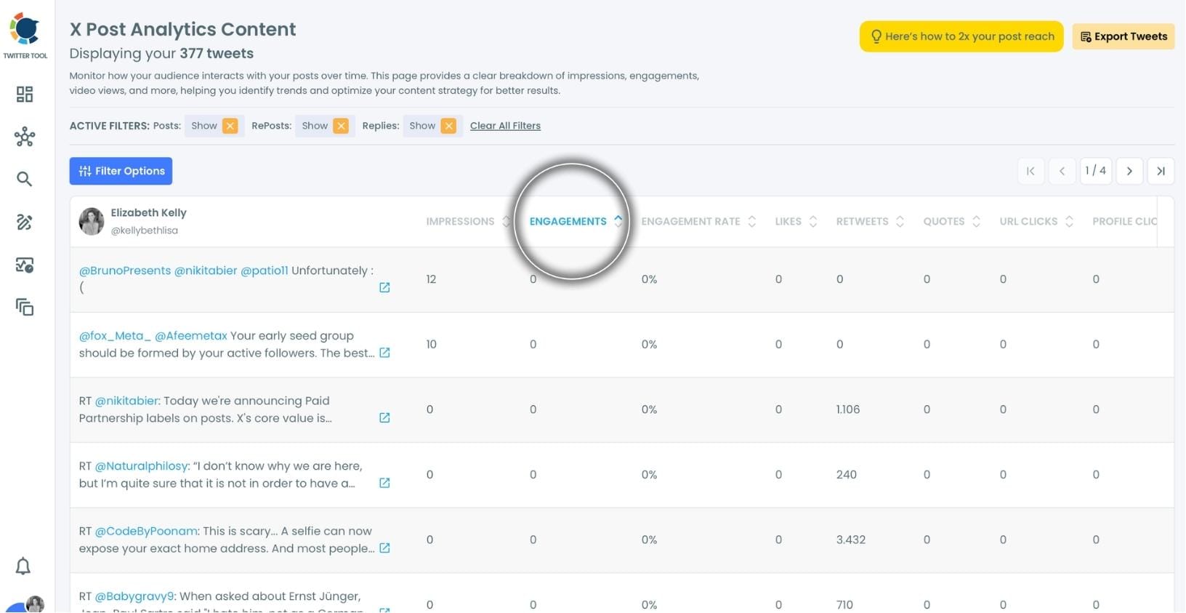The image size is (1186, 613).
Task: Open the notifications bell icon
Action: click(x=23, y=566)
